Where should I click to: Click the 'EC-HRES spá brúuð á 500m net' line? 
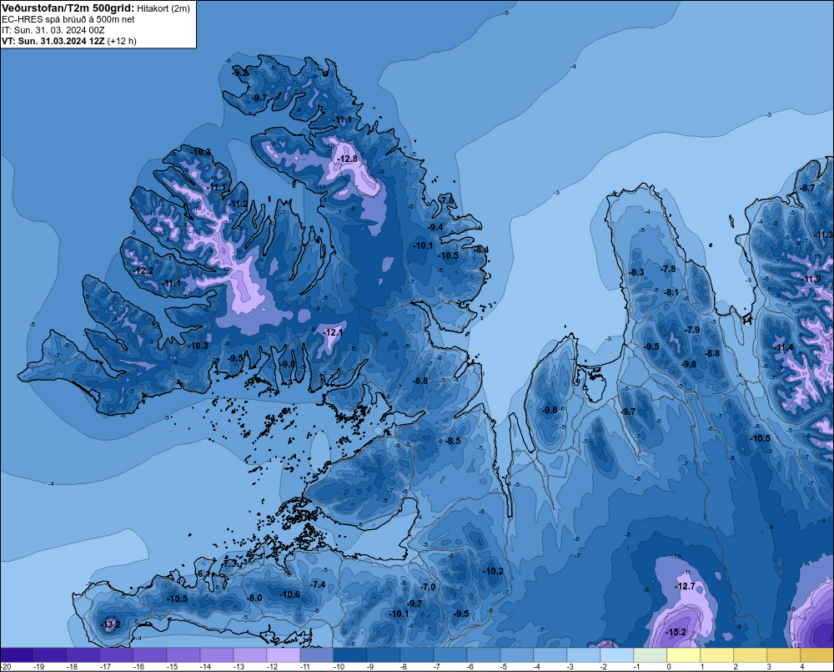(x=68, y=19)
